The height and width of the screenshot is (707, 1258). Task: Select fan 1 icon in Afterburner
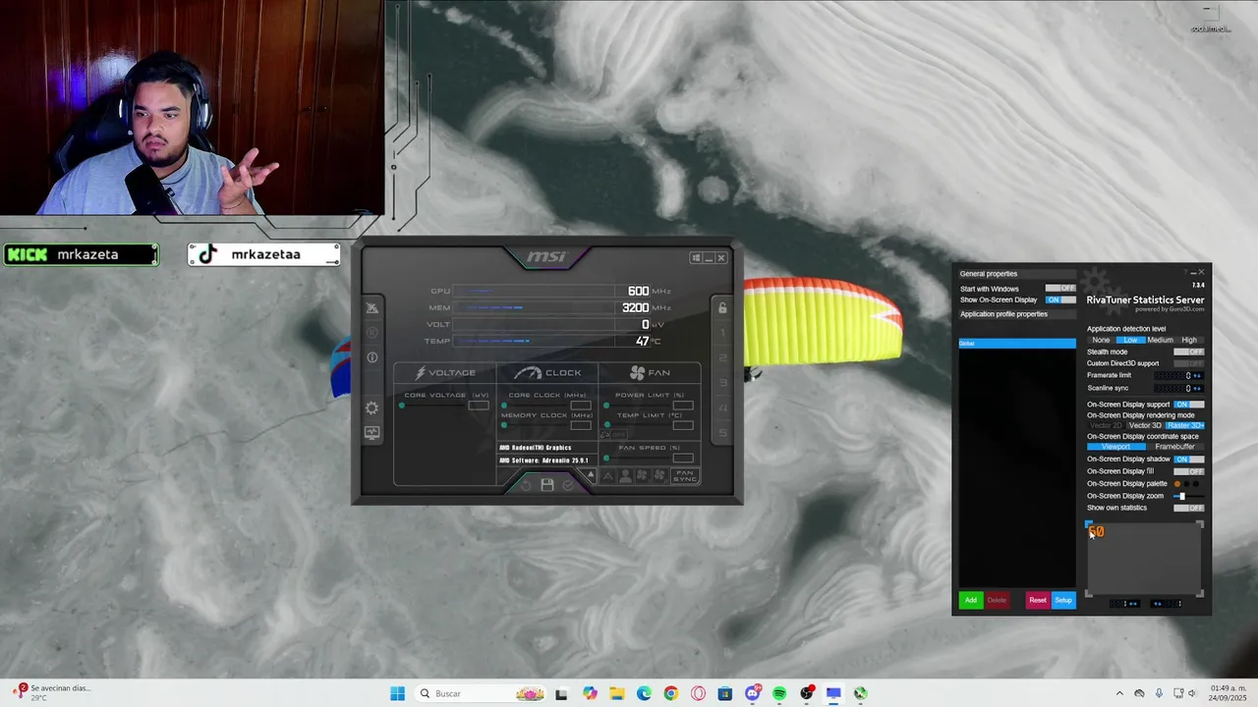[x=643, y=476]
